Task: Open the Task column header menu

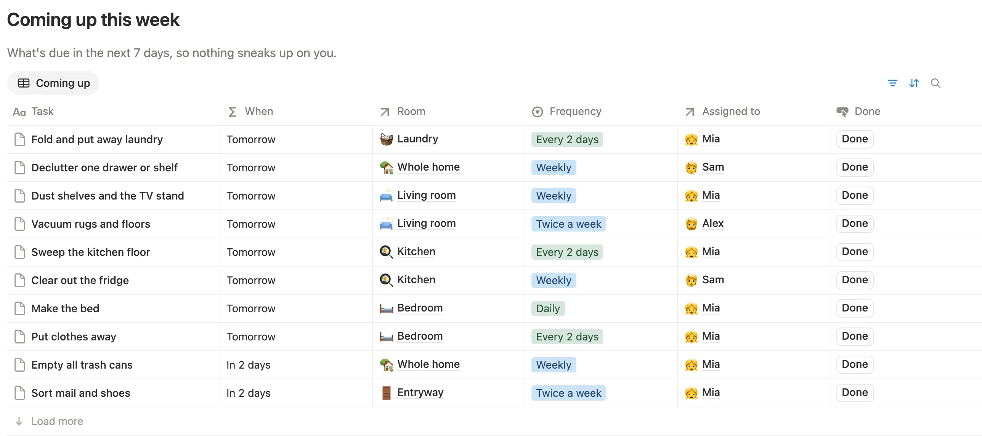Action: [x=33, y=112]
